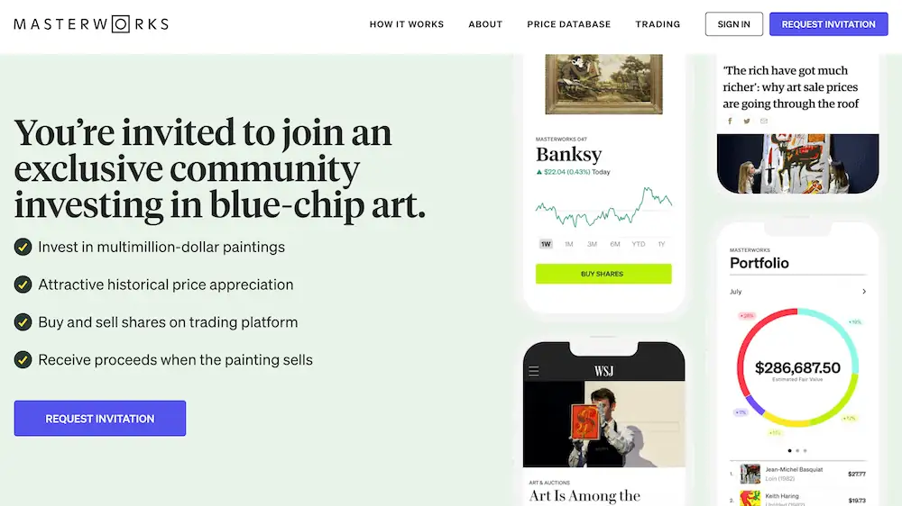Click checkmark beside historical price appreciation
902x506 pixels.
click(x=23, y=285)
